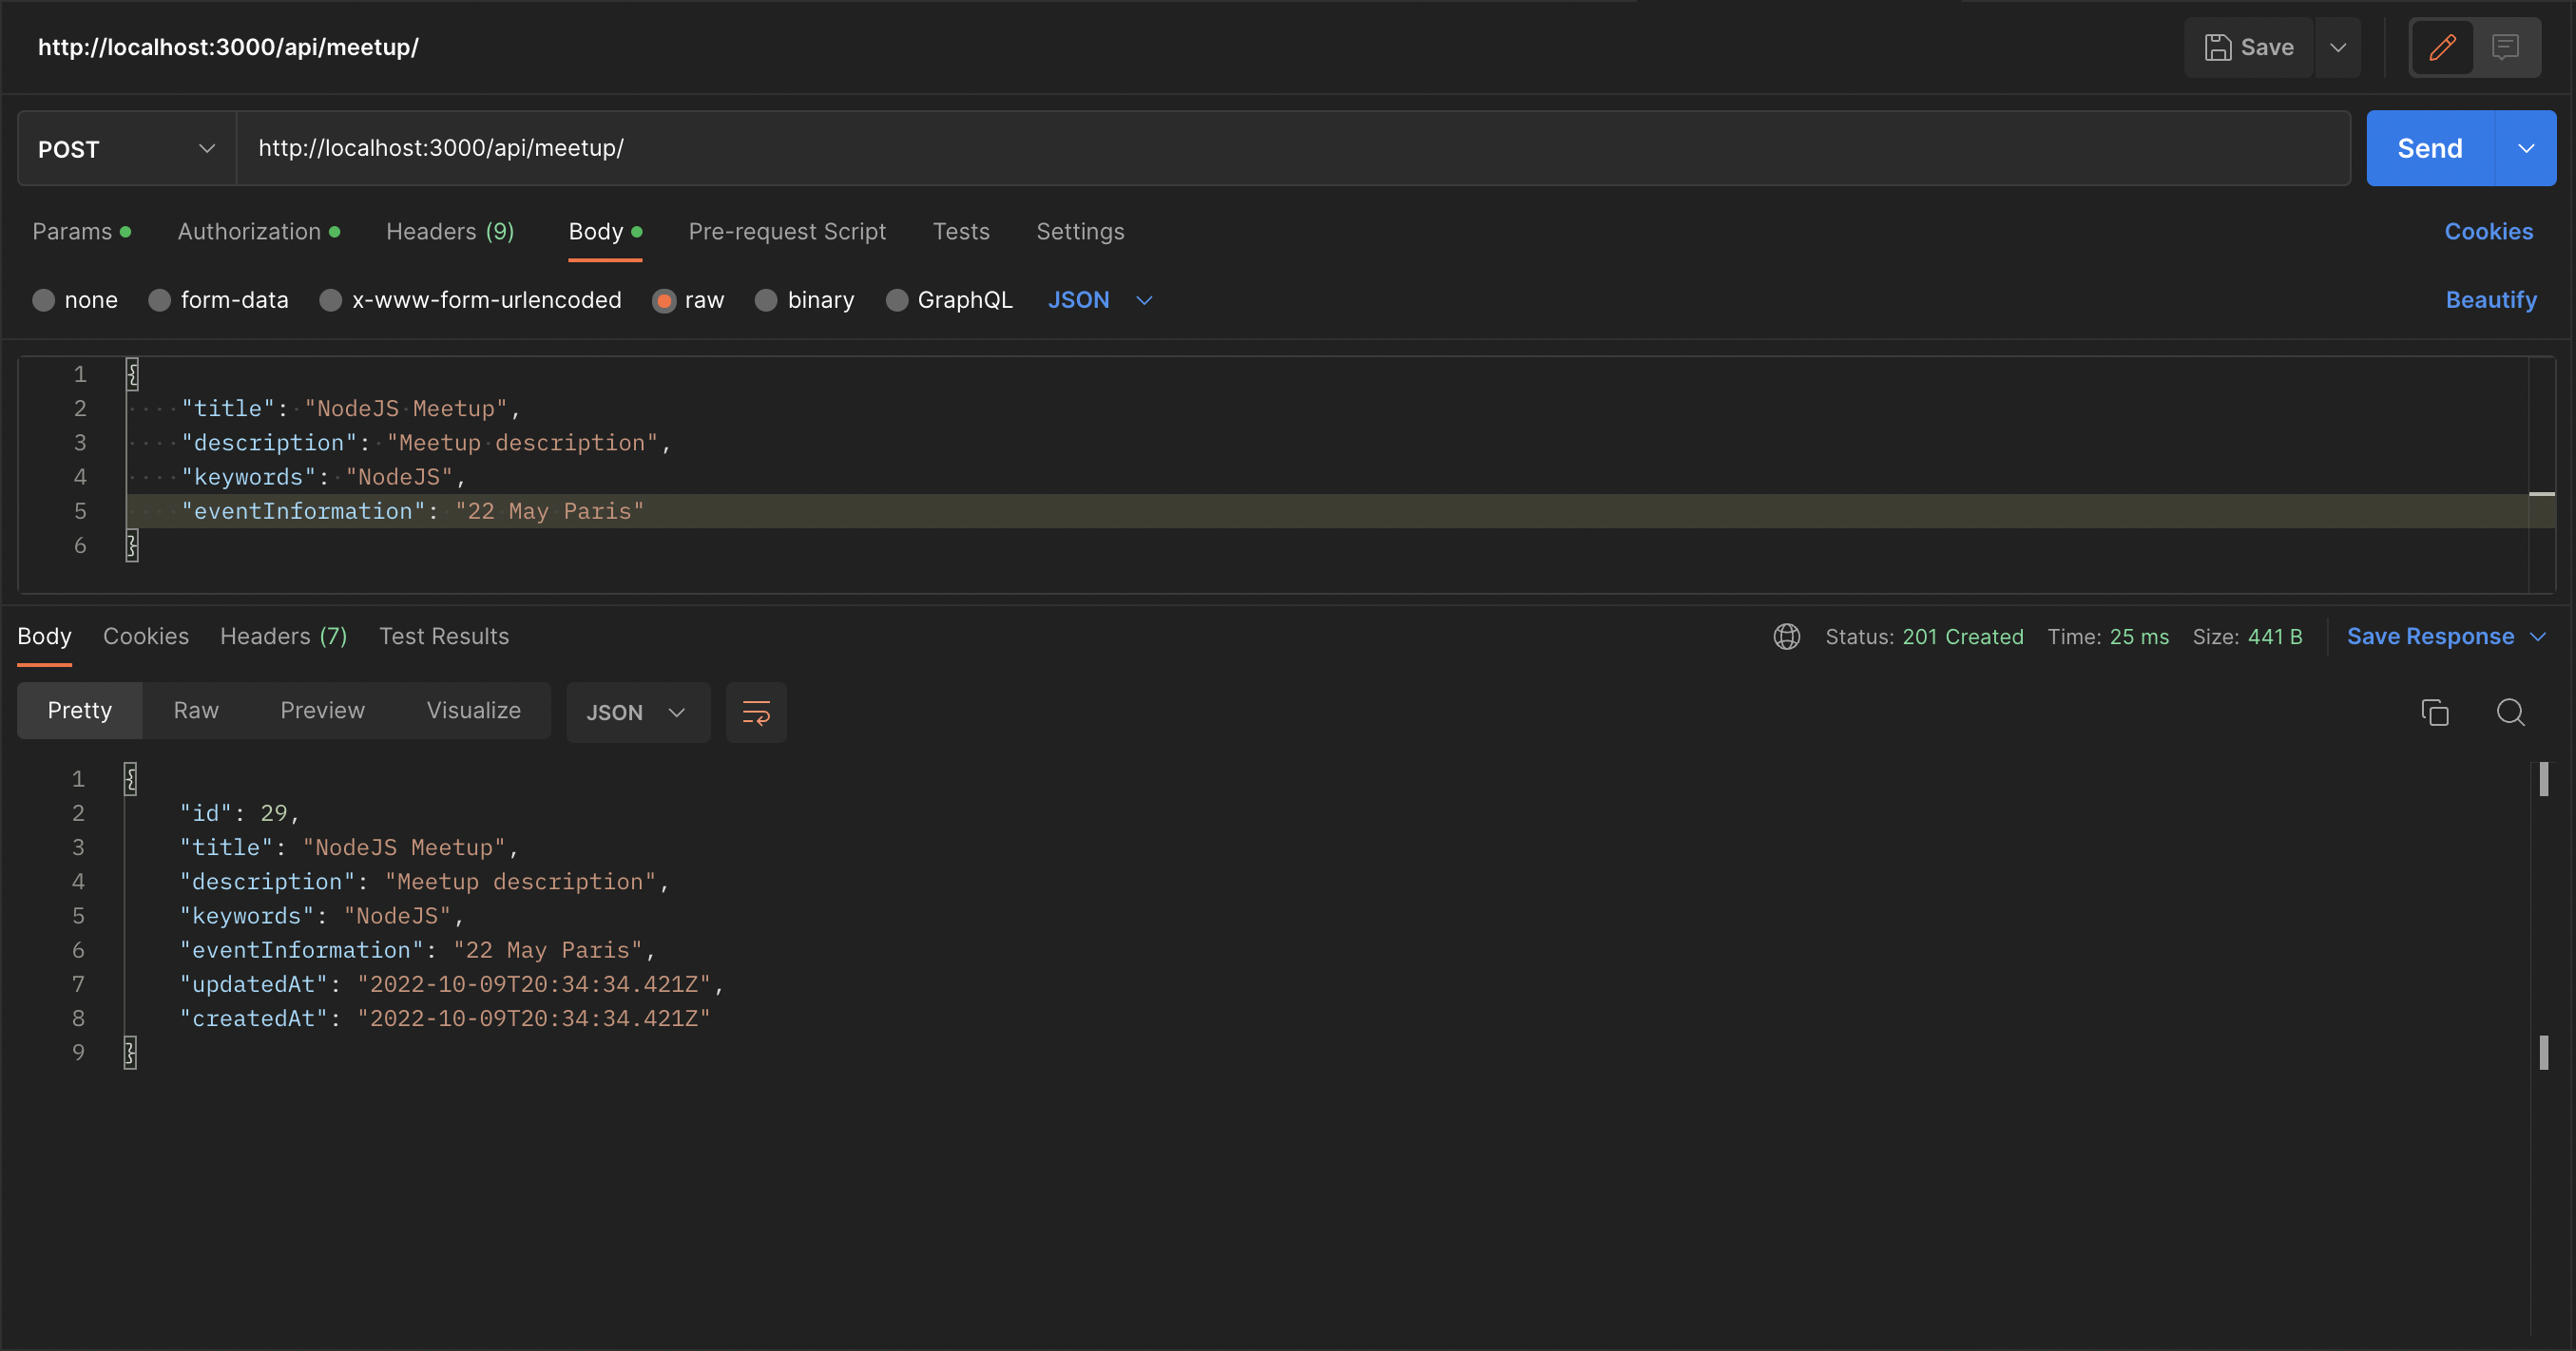Select none as the request body type

point(44,300)
